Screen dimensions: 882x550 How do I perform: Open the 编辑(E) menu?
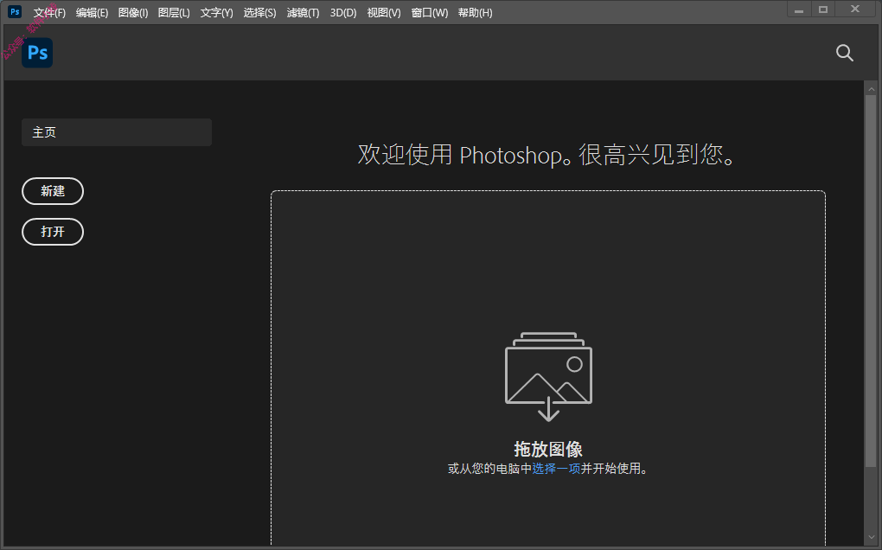tap(92, 12)
